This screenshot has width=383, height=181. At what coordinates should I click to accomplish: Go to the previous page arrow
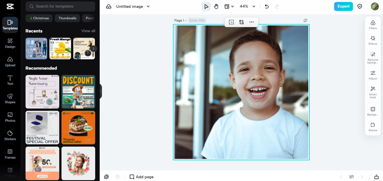[341, 177]
